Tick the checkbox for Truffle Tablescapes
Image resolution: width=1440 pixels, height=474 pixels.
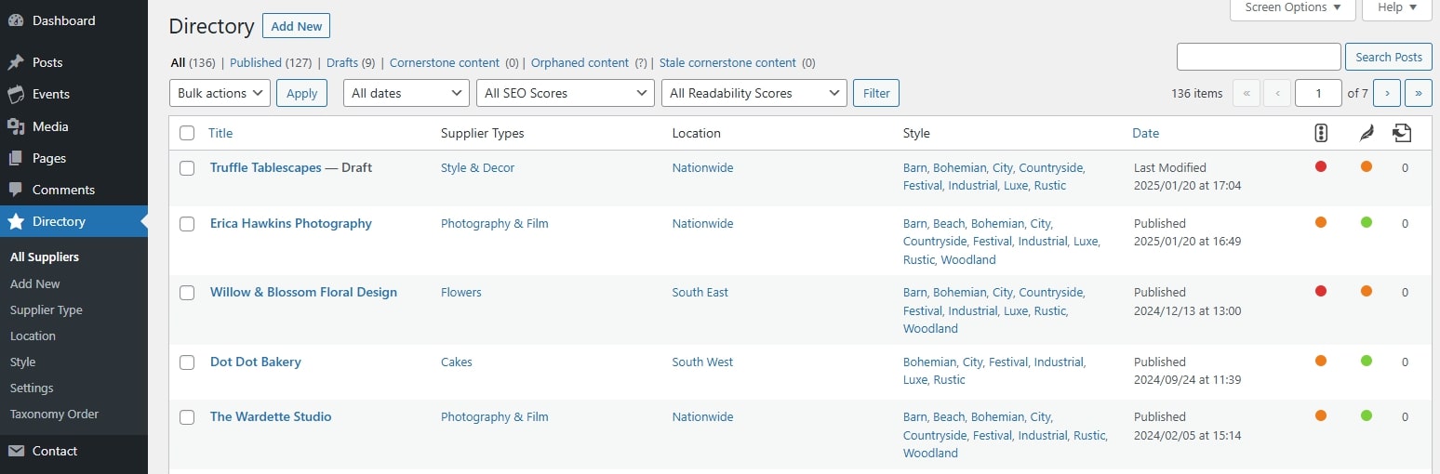point(187,168)
